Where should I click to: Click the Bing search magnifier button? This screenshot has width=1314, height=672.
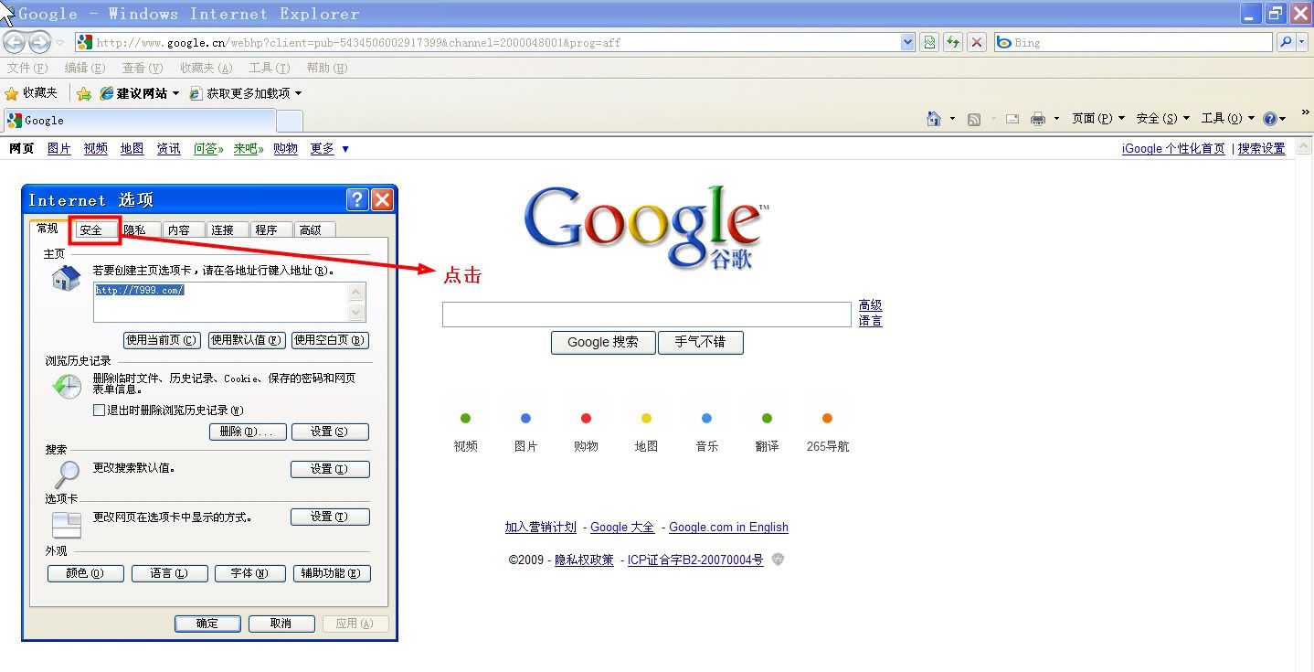tap(1287, 42)
